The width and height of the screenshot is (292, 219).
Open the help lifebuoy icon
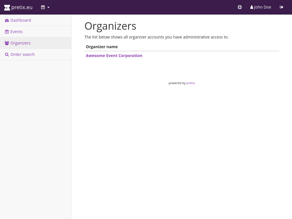coord(240,7)
